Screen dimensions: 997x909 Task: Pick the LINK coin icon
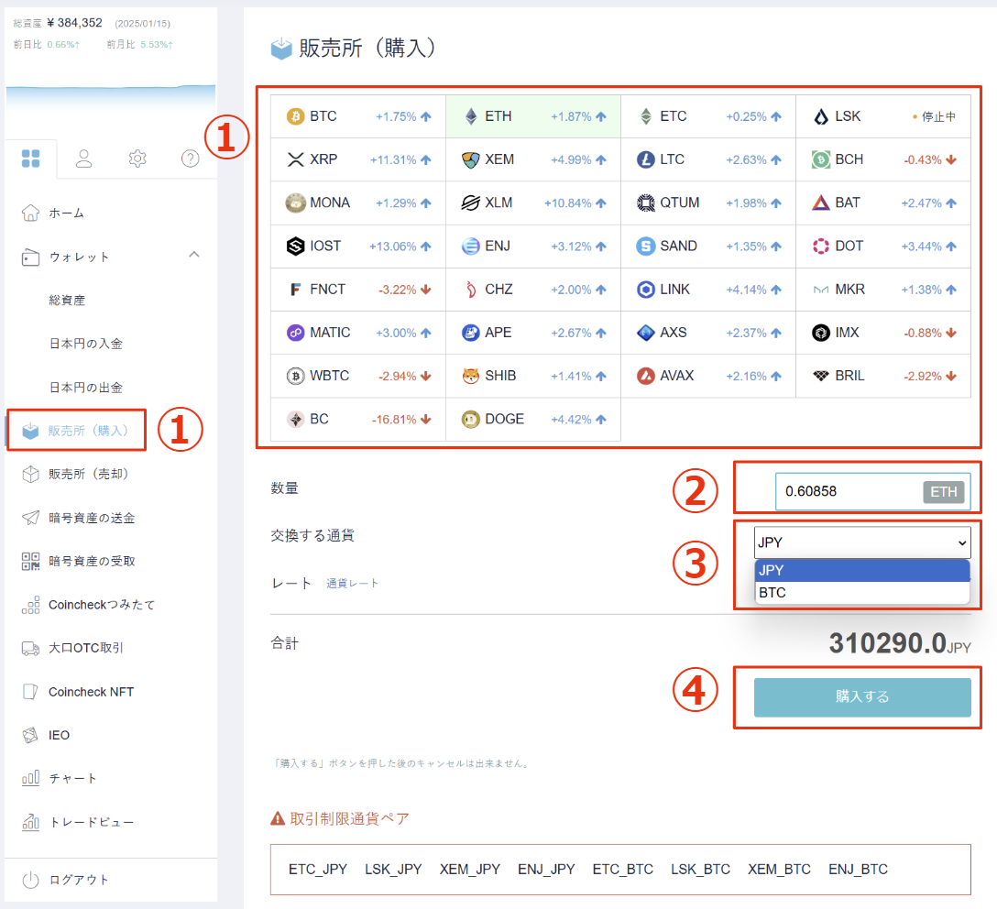coord(646,290)
